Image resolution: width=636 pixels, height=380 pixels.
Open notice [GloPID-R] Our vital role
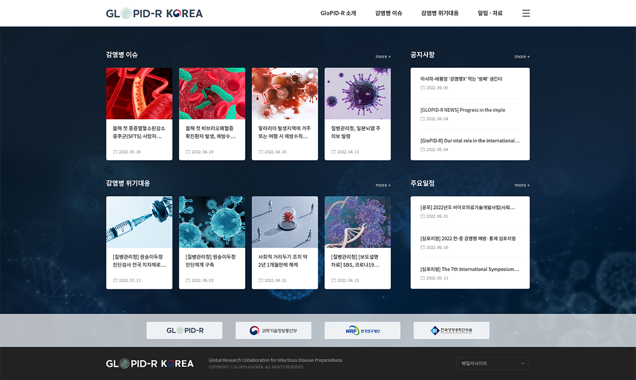click(470, 141)
